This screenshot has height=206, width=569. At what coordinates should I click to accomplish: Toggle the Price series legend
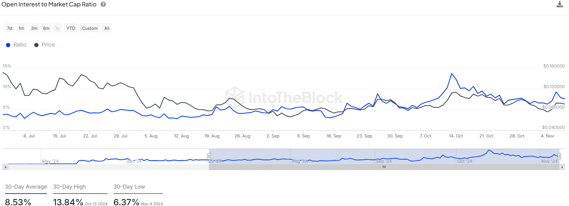pos(45,45)
